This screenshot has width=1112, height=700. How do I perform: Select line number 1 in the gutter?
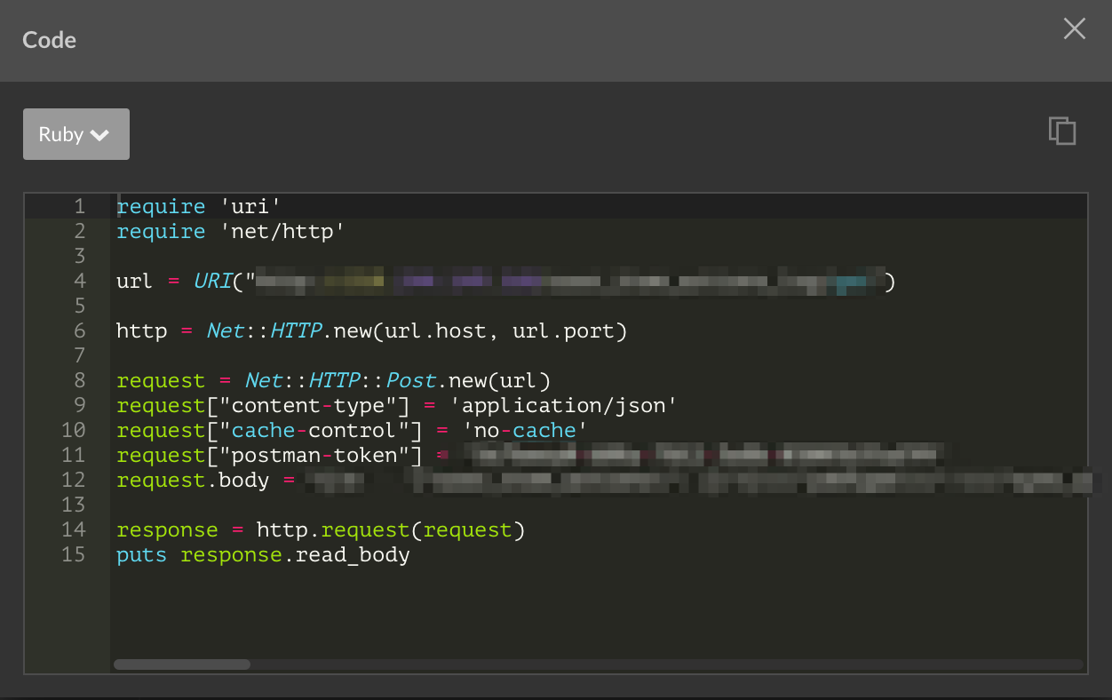coord(79,205)
